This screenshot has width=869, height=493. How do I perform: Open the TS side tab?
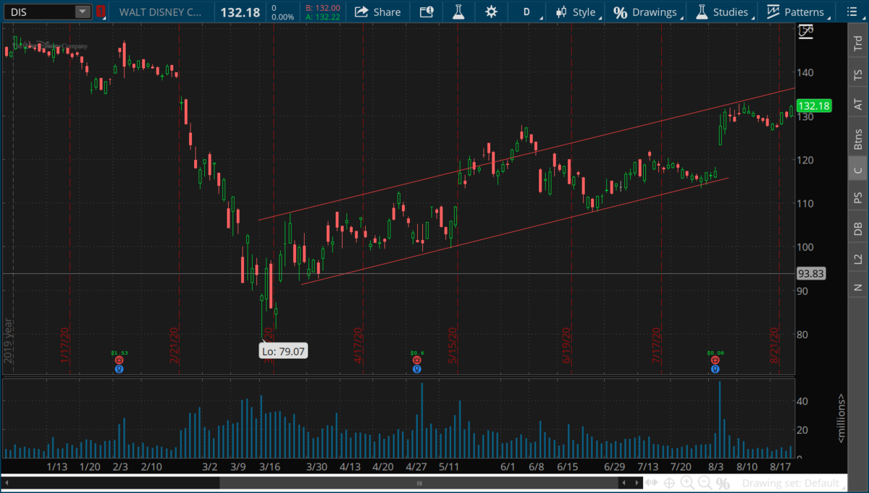click(858, 74)
